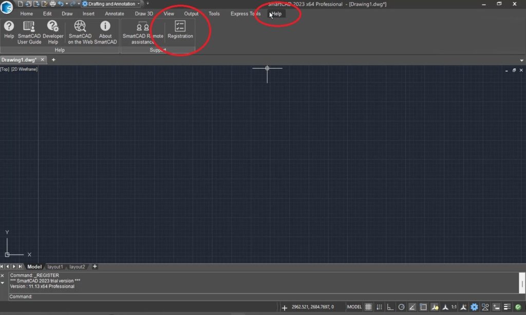
Task: Open the Annotate ribbon tab
Action: pyautogui.click(x=115, y=14)
